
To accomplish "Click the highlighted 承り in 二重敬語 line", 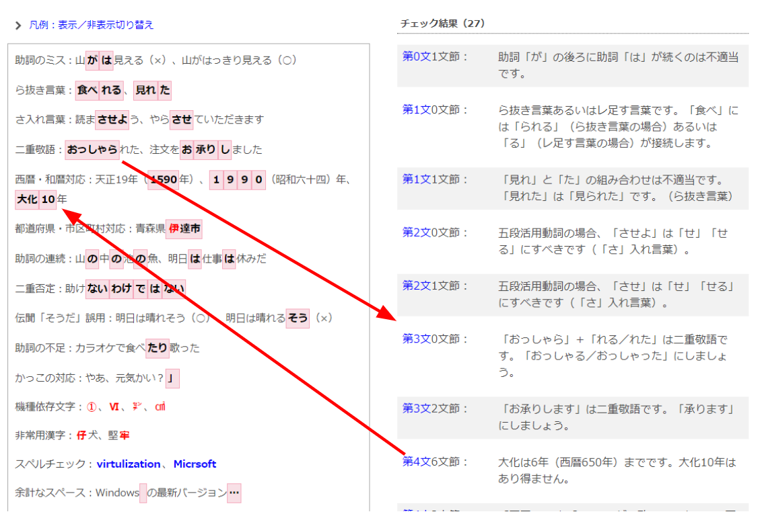I will pyautogui.click(x=205, y=149).
